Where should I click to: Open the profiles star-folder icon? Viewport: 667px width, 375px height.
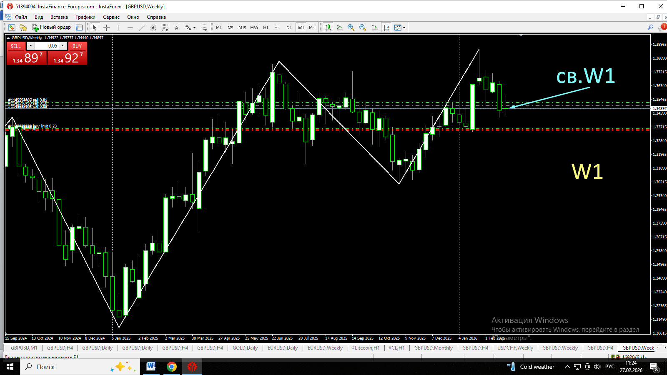click(x=23, y=27)
